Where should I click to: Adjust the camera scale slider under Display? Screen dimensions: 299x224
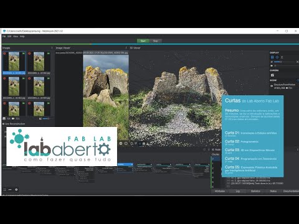tap(286, 65)
